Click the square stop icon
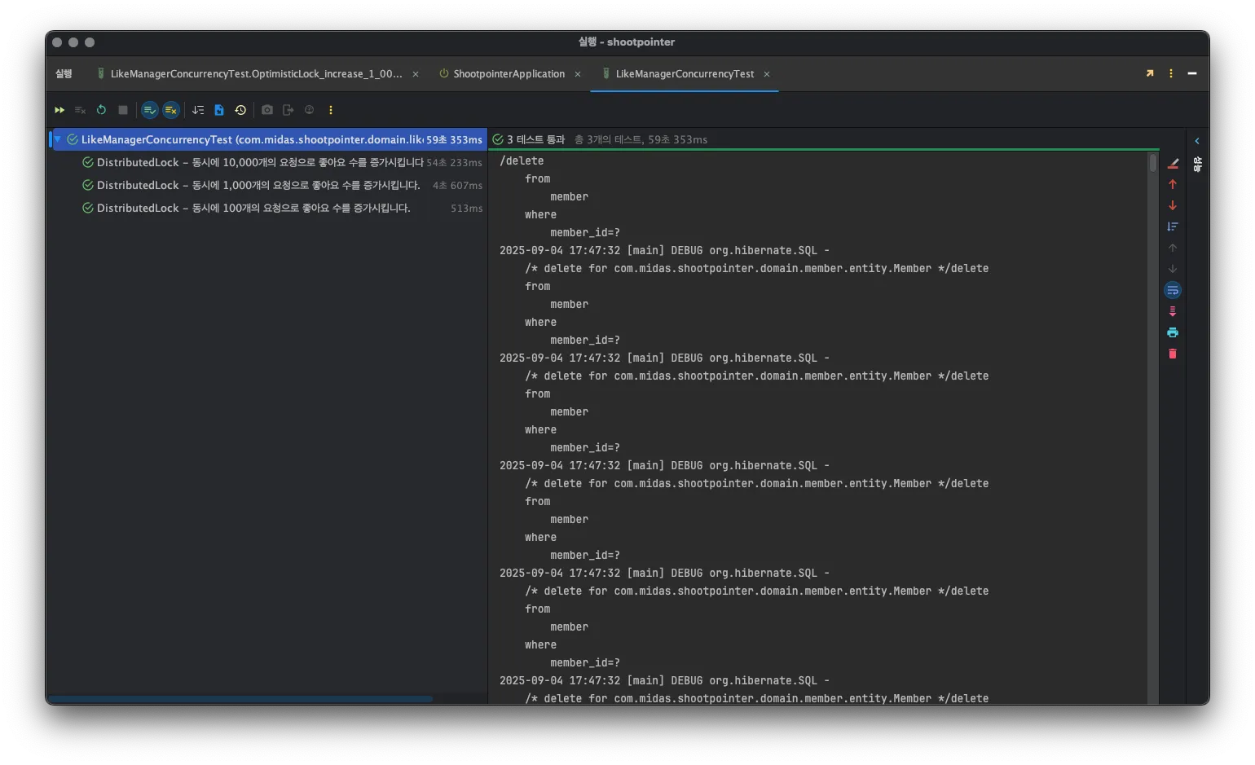 (123, 110)
